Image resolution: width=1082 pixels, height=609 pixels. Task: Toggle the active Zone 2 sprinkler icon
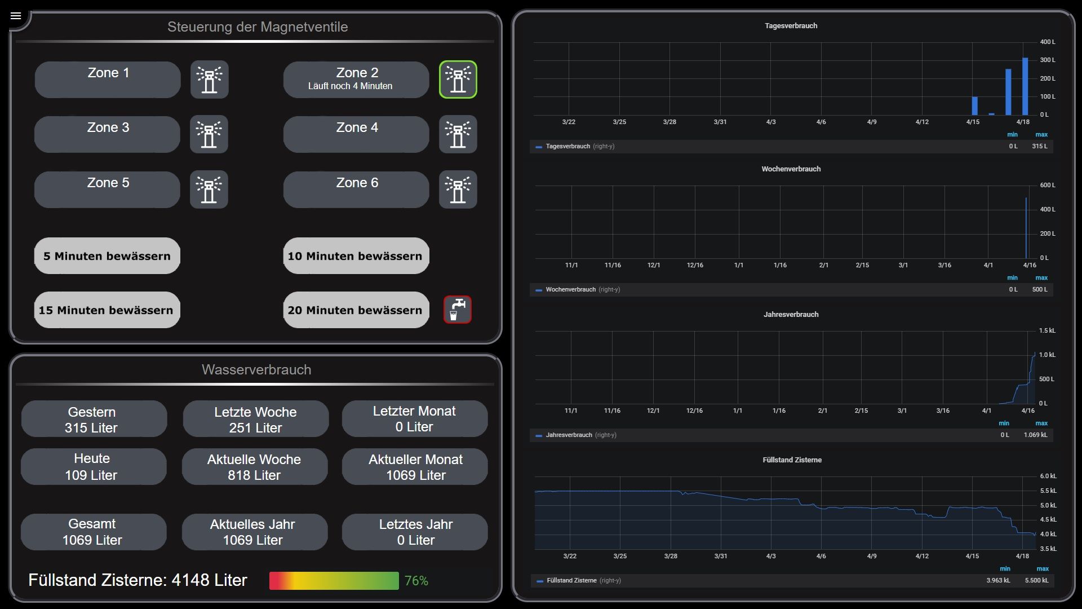[x=458, y=80]
